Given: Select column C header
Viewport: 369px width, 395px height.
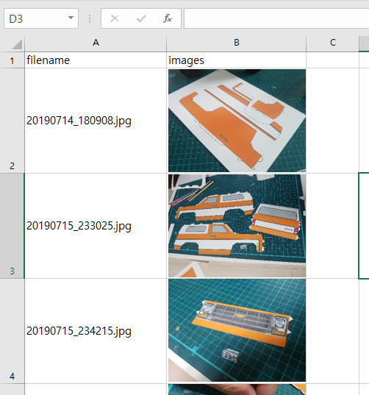Looking at the screenshot, I should click(333, 43).
